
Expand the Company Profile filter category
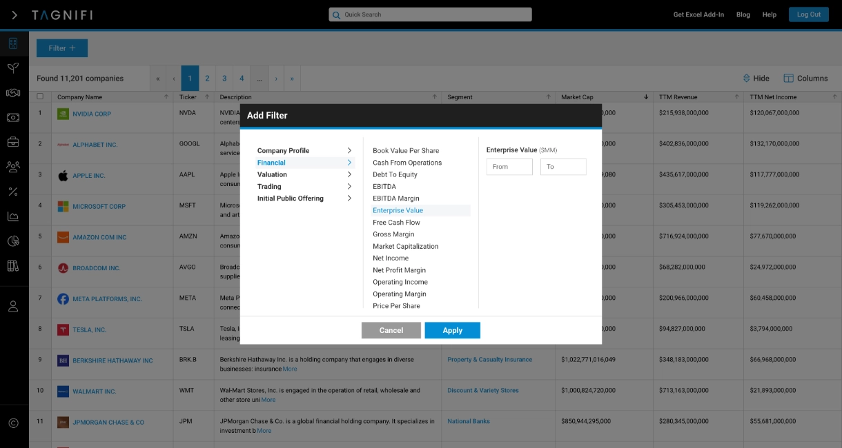(x=304, y=150)
